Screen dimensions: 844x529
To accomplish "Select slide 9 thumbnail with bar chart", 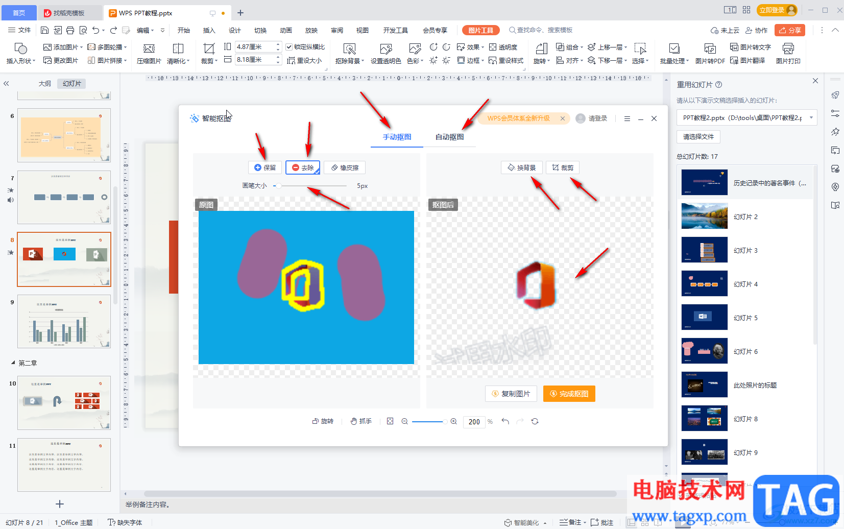I will pos(64,321).
